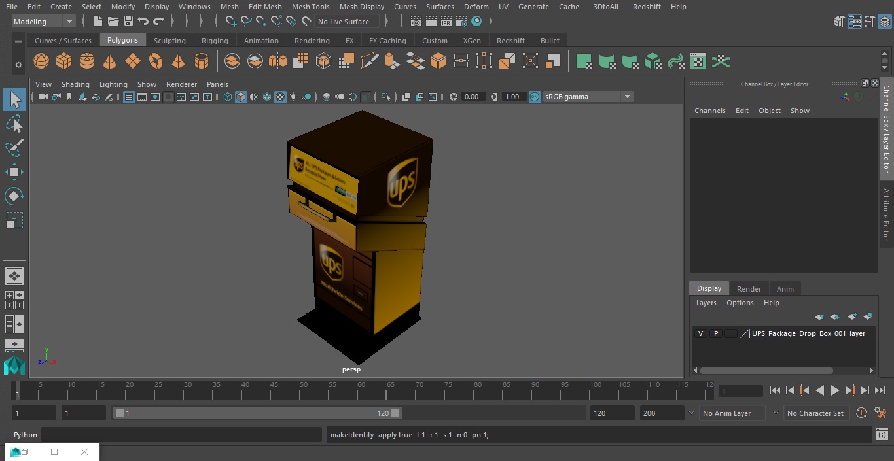Toggle the color management sRGB button
This screenshot has width=894, height=461.
click(535, 97)
